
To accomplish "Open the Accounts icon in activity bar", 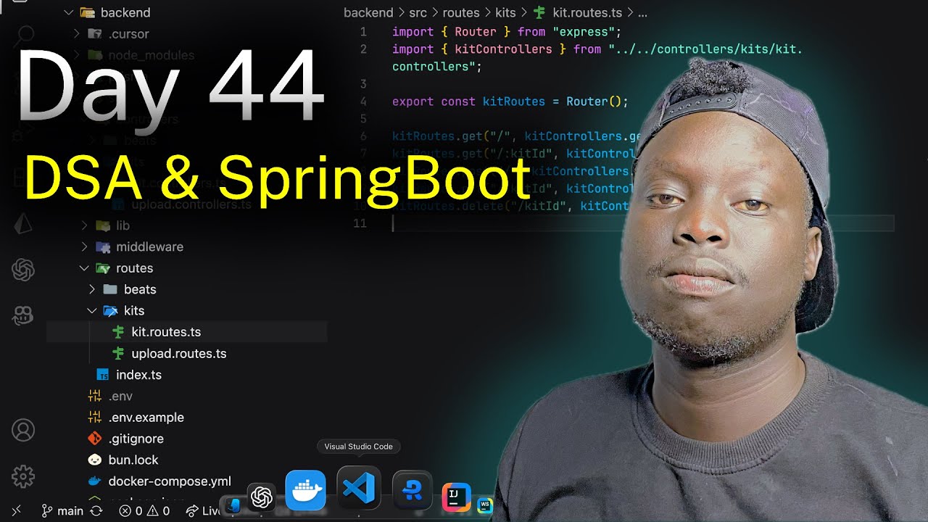I will (x=23, y=430).
